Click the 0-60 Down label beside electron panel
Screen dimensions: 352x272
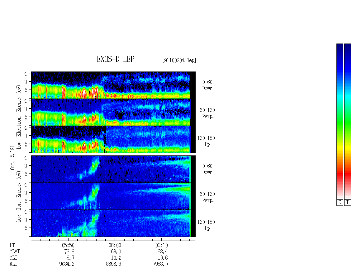207,85
